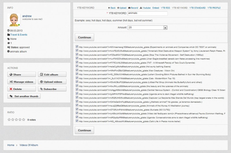Rate the album two stars

(13, 119)
